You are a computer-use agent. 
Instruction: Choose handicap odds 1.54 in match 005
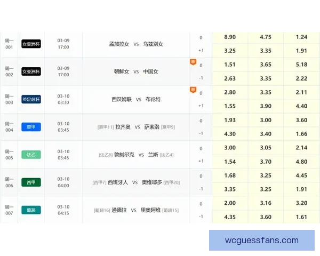230,162
